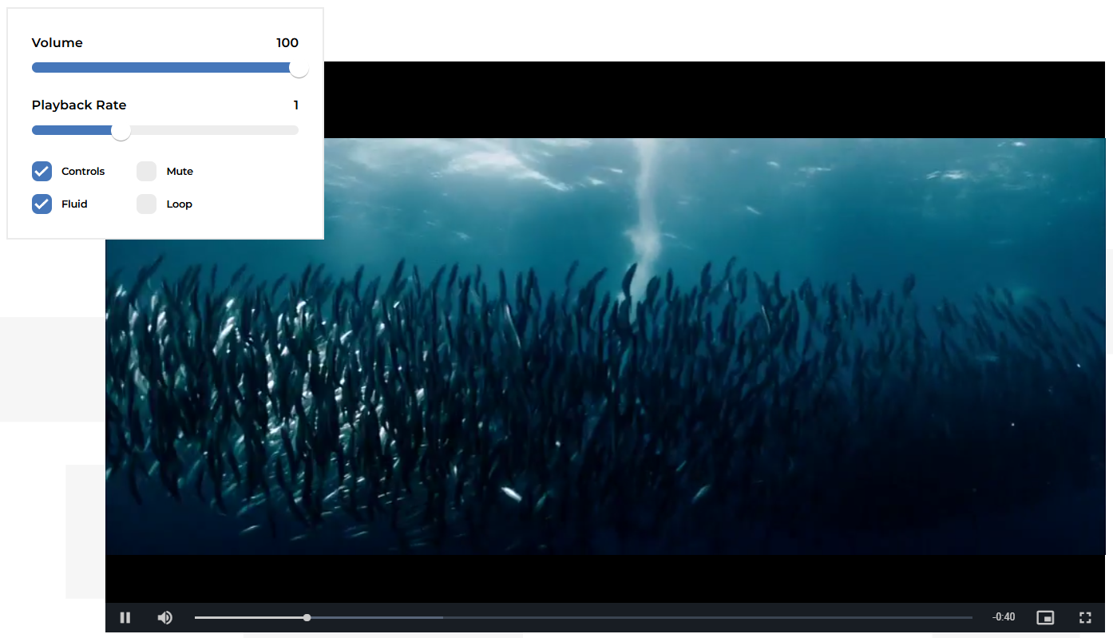Click the Playback Rate slider handle
This screenshot has height=638, width=1113.
[121, 130]
